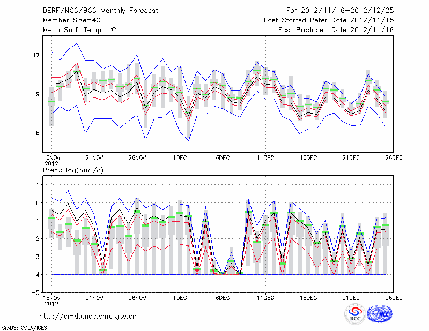The image size is (429, 331).
Task: Click 6DEC tick below the precipitation chart
Action: click(223, 298)
